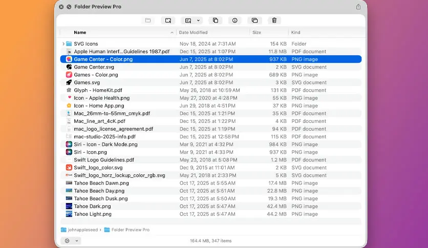Click the Siri - Icon - Dark Mode.png icon
The width and height of the screenshot is (428, 248).
(69, 144)
